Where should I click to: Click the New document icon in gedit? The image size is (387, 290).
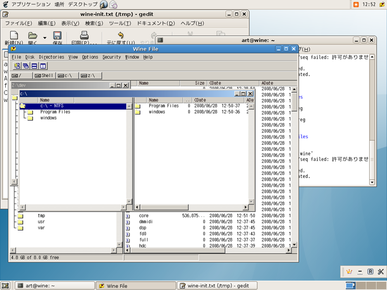point(14,35)
